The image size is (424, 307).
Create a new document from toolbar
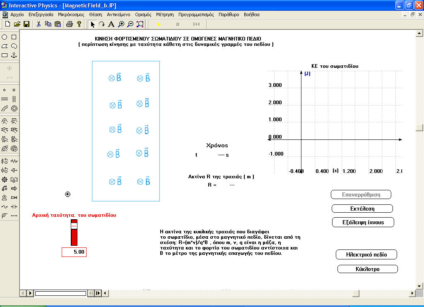tap(7, 24)
